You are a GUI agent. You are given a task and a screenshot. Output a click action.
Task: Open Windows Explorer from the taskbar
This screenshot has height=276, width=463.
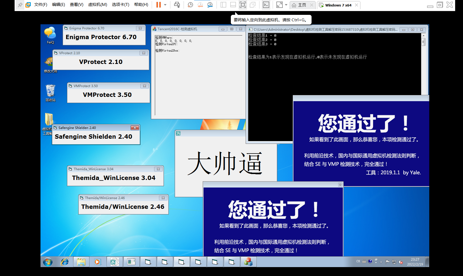[81, 262]
